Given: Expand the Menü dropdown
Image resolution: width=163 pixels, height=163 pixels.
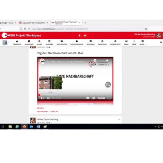Looking at the screenshot, I should click(143, 42).
